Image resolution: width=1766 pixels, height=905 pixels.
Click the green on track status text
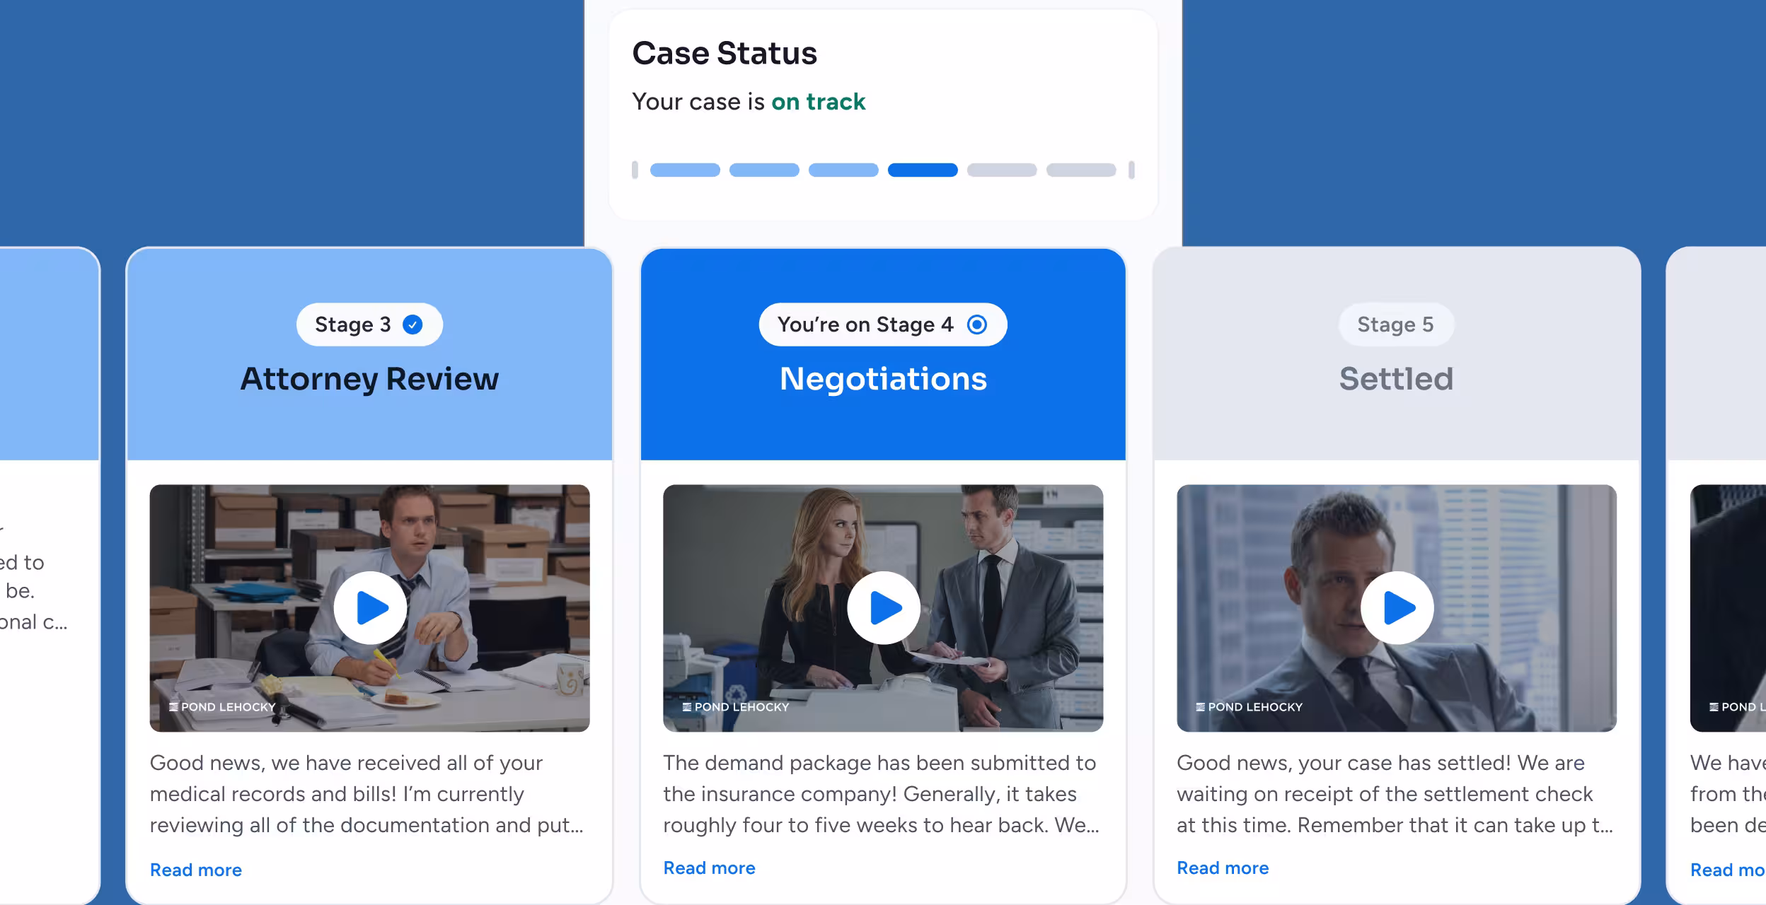(x=819, y=101)
